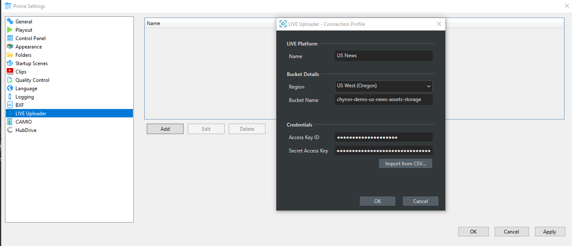Open the BXF settings page

point(20,105)
